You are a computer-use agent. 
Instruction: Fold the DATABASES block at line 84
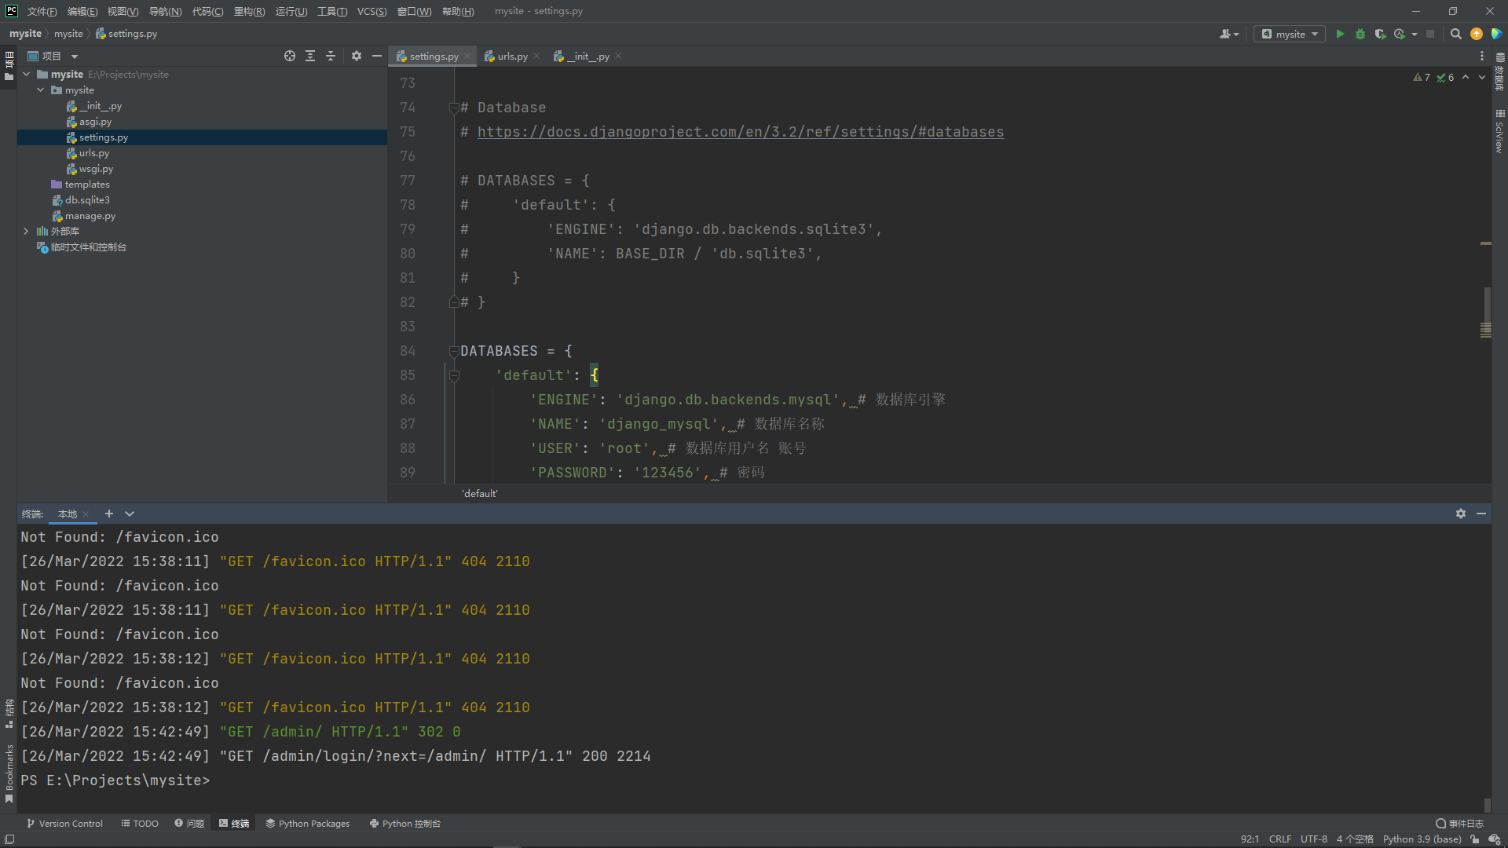pyautogui.click(x=454, y=351)
